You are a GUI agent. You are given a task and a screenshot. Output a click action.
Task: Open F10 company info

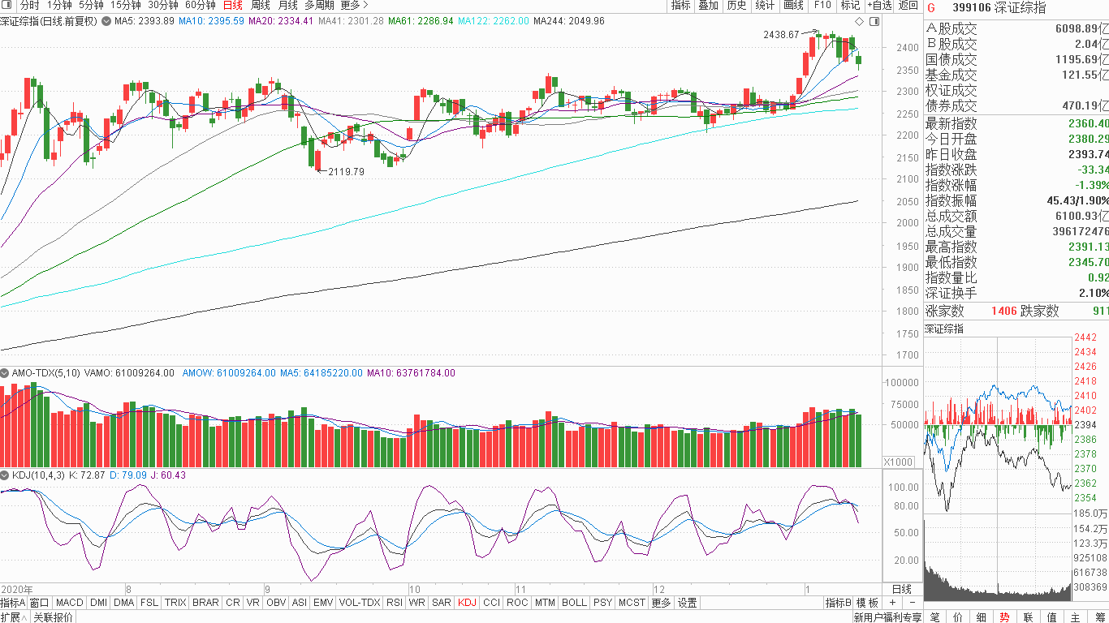click(822, 5)
